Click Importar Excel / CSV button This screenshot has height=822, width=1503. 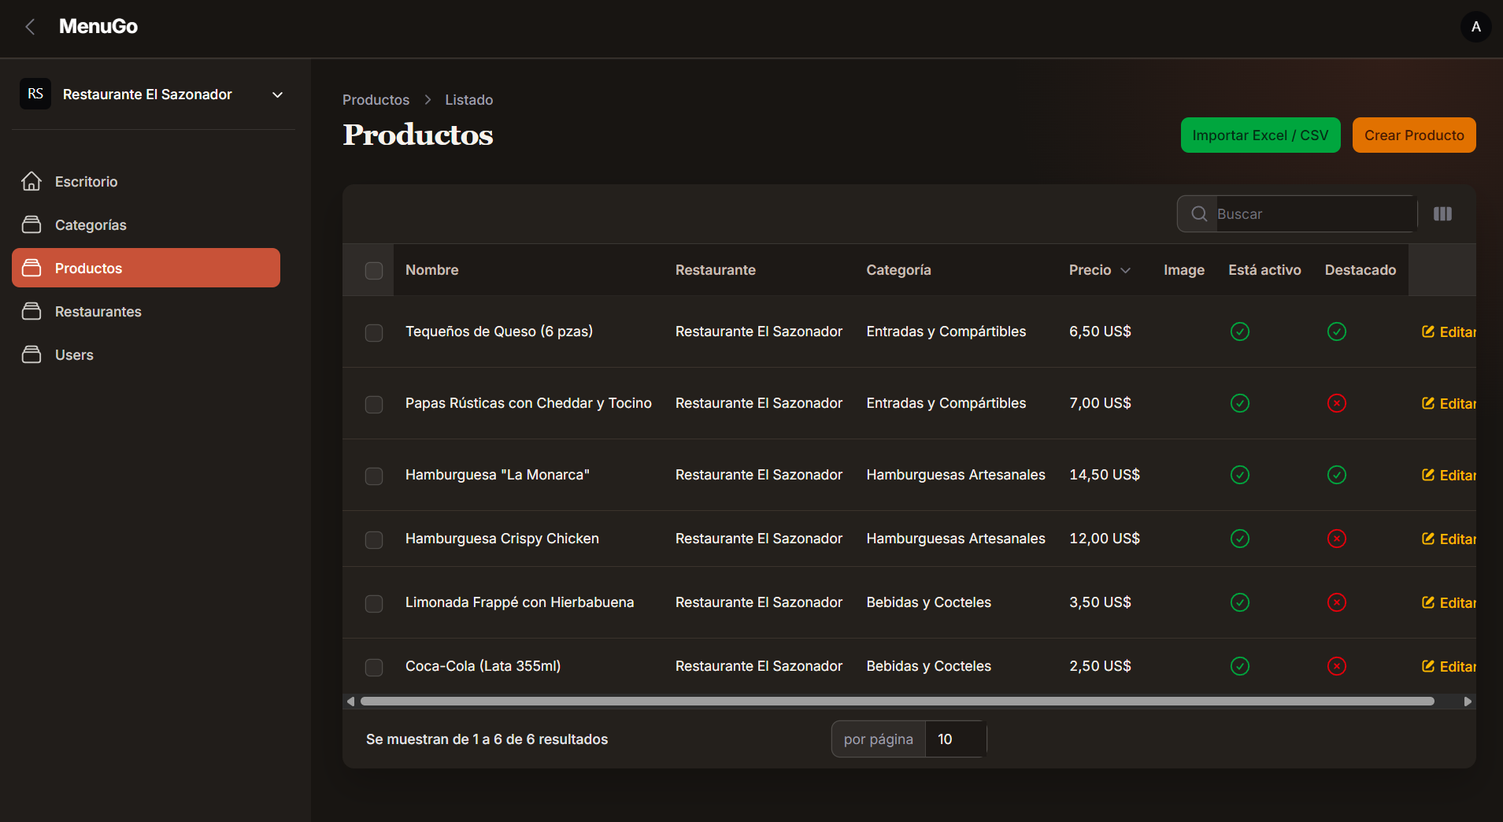pyautogui.click(x=1260, y=135)
